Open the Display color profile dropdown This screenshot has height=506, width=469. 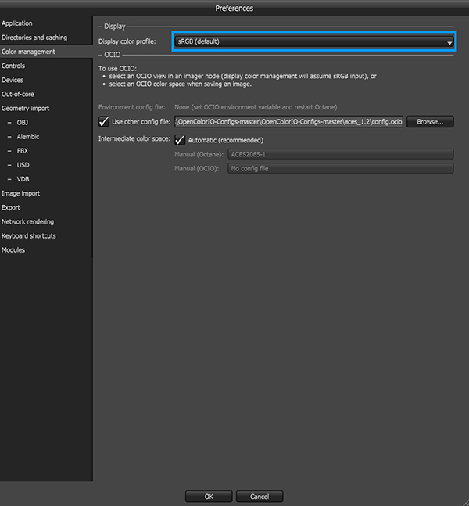pos(314,41)
